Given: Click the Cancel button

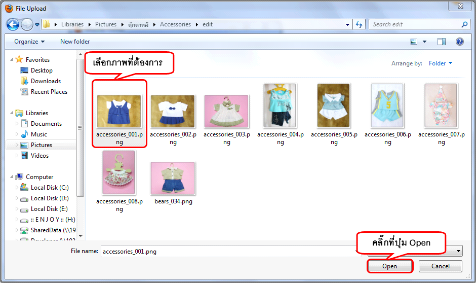Looking at the screenshot, I should 441,266.
